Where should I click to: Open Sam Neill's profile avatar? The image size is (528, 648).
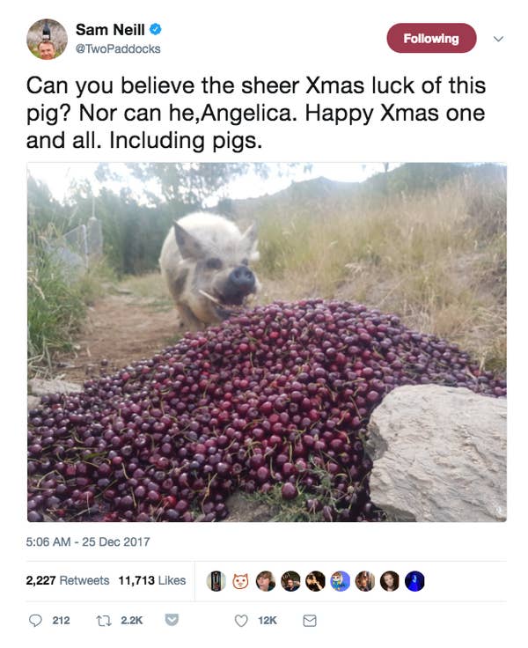point(48,40)
